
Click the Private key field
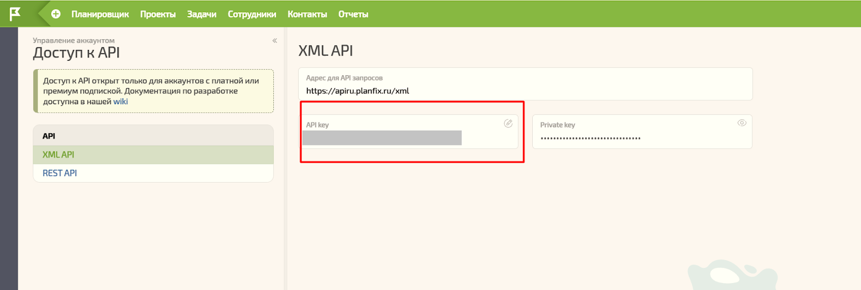tap(642, 132)
